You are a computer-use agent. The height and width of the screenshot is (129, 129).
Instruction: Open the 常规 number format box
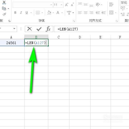tap(124, 3)
